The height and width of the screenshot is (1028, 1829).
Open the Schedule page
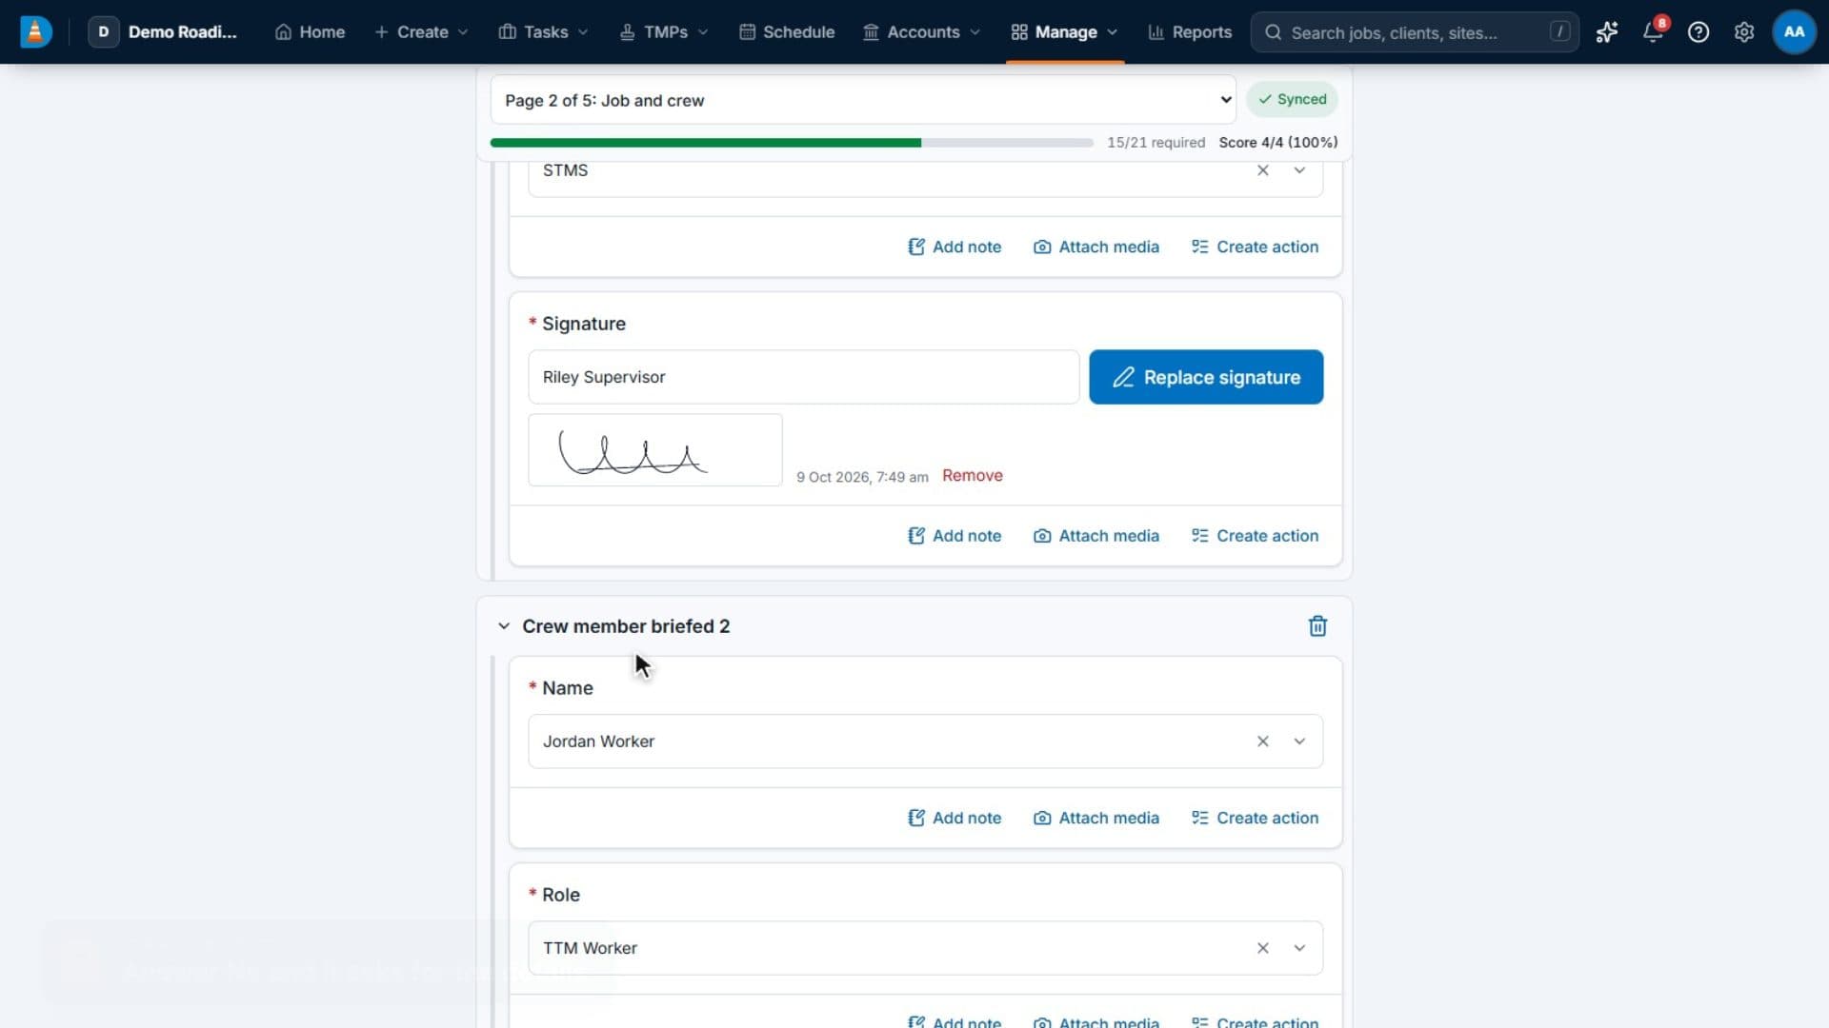(787, 32)
